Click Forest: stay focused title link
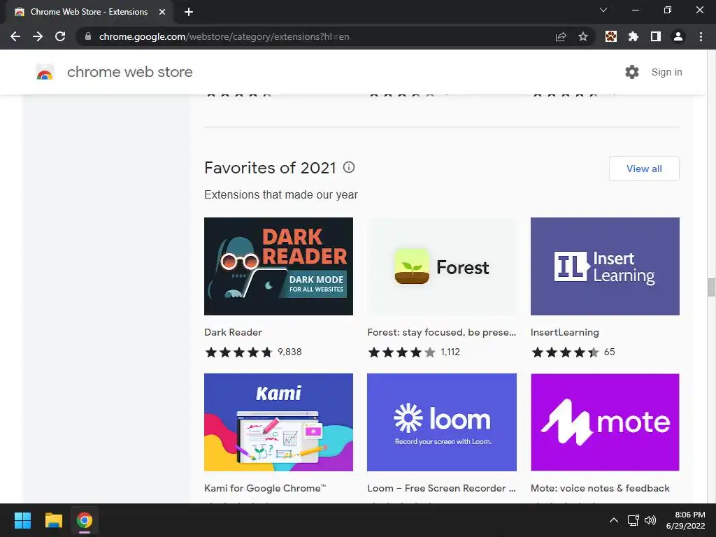The image size is (716, 537). (442, 332)
